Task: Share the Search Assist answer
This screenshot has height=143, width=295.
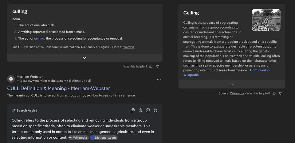Action: (140, 110)
